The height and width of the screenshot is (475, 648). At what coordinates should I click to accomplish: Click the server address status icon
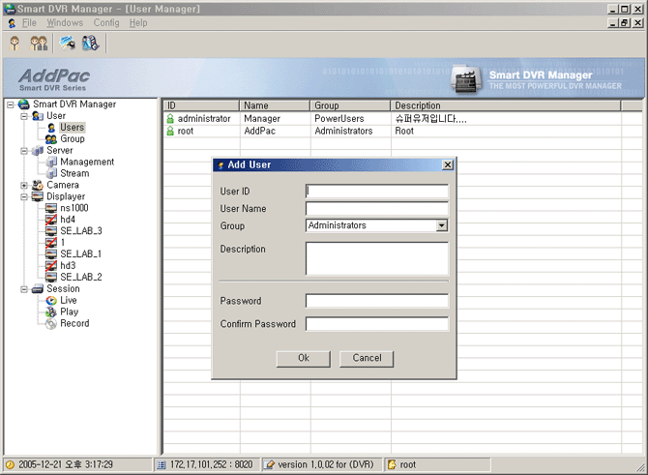162,465
